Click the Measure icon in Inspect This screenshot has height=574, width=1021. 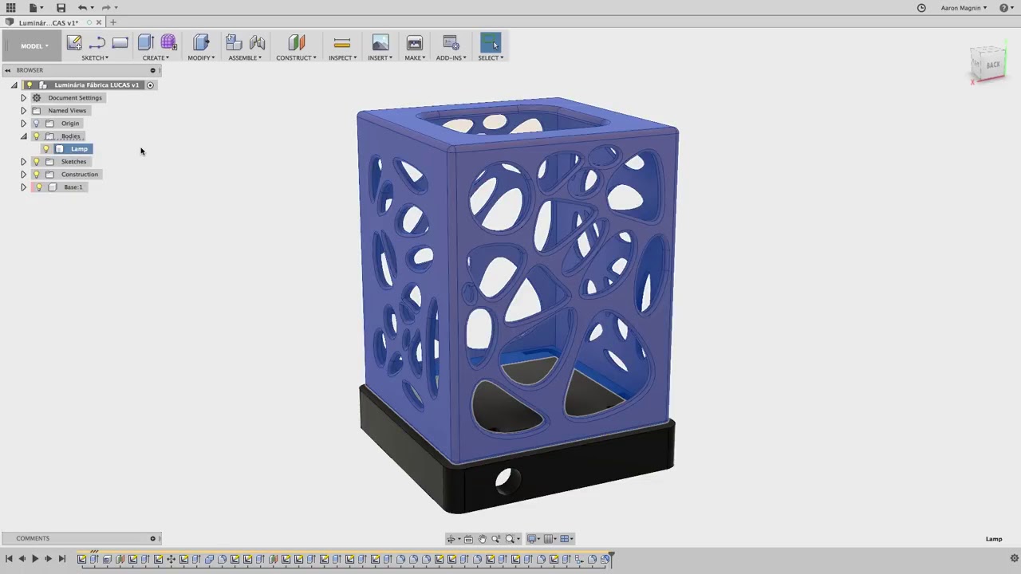pos(341,43)
